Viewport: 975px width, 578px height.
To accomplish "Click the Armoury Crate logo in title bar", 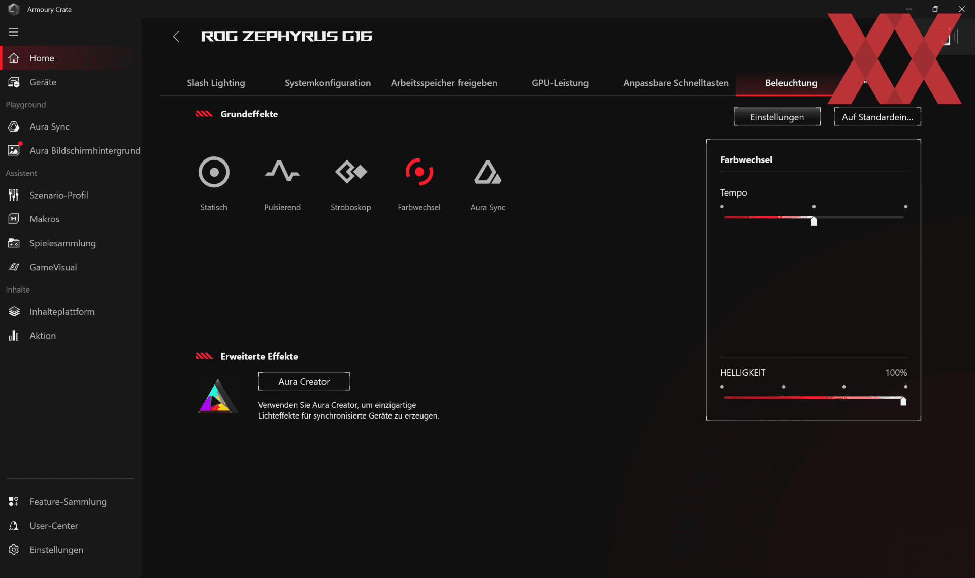I will [x=14, y=9].
